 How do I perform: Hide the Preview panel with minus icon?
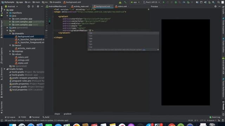[219, 6]
